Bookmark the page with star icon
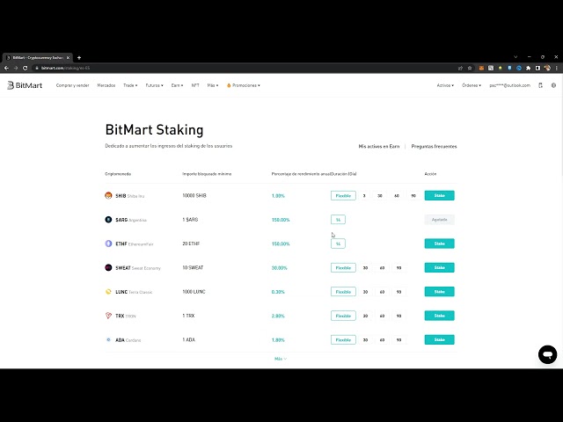This screenshot has width=563, height=422. (x=470, y=68)
